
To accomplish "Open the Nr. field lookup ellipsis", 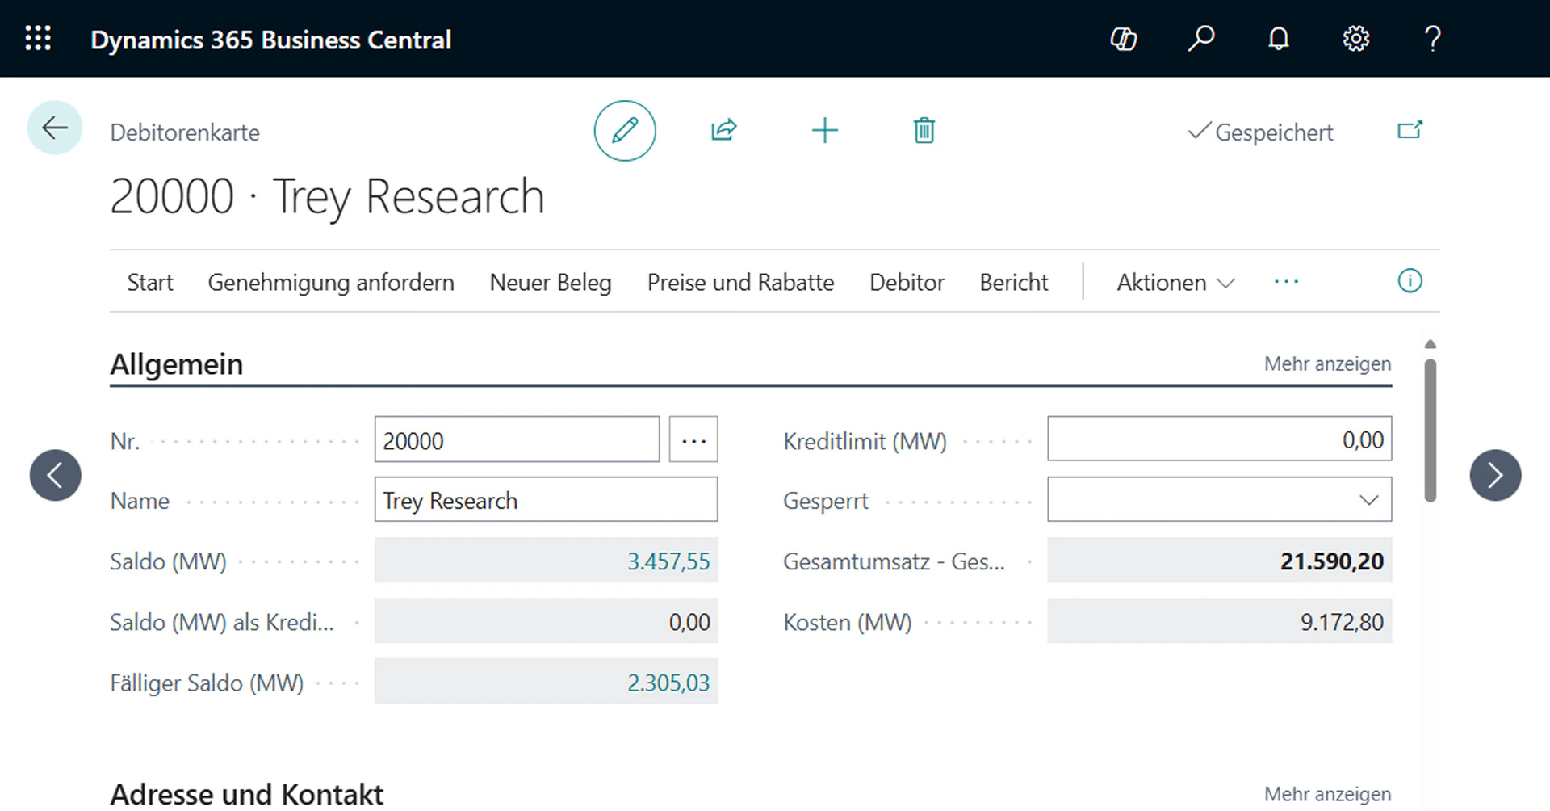I will click(x=693, y=439).
